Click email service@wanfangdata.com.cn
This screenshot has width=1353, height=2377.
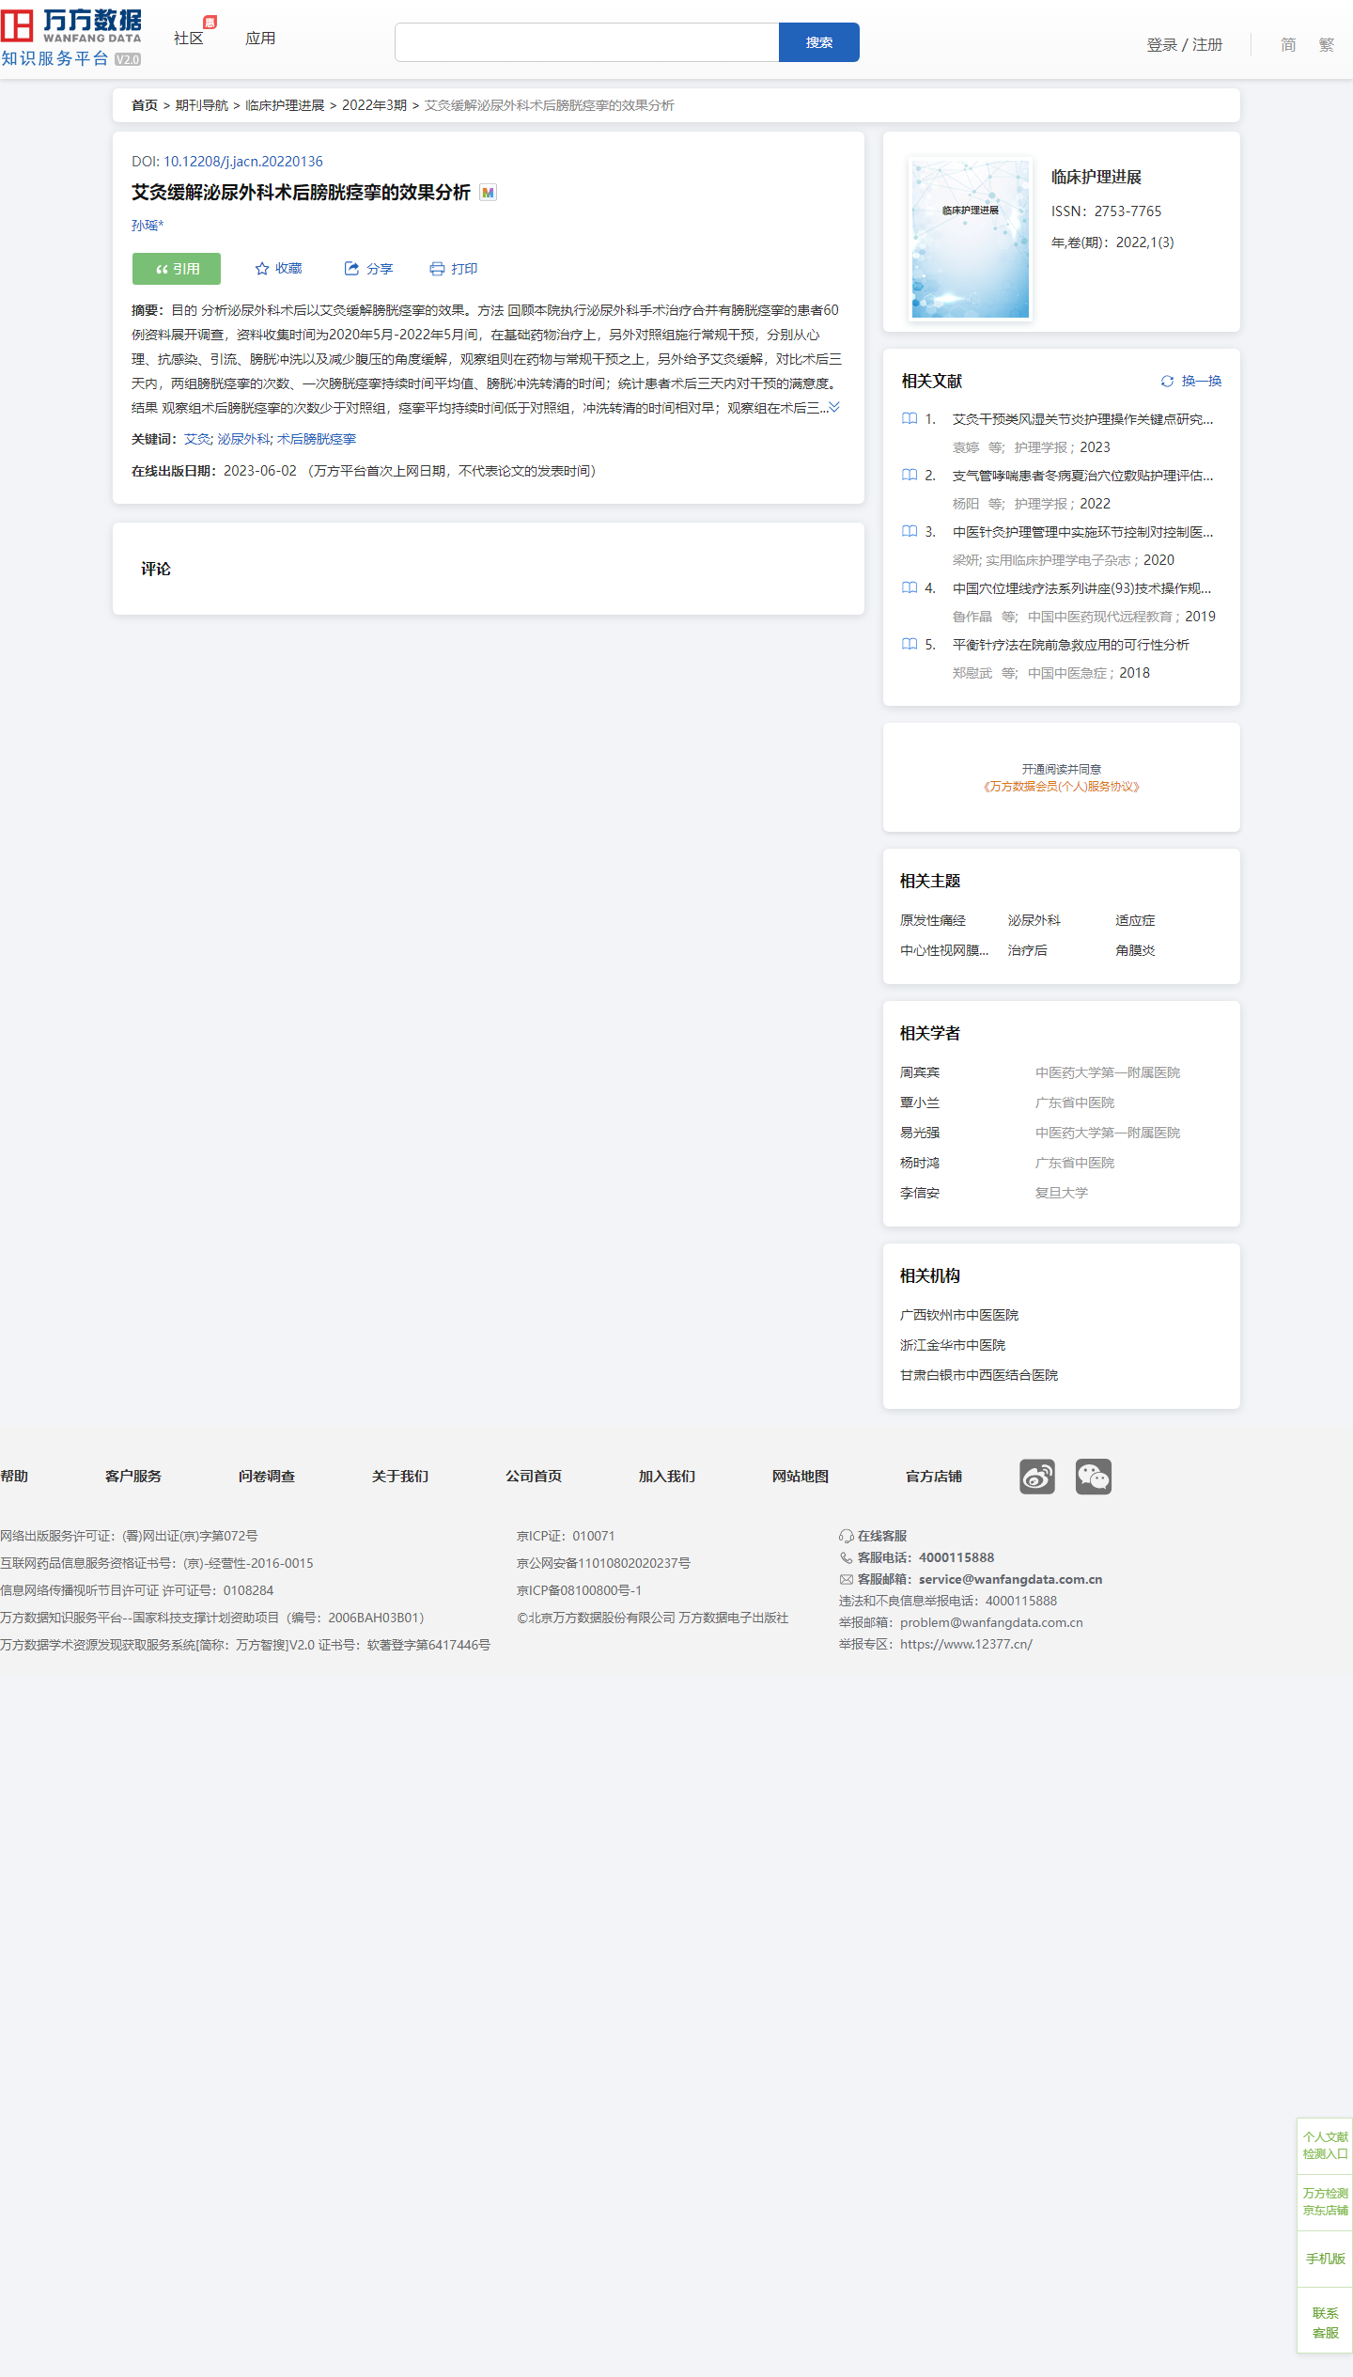coord(1011,1579)
